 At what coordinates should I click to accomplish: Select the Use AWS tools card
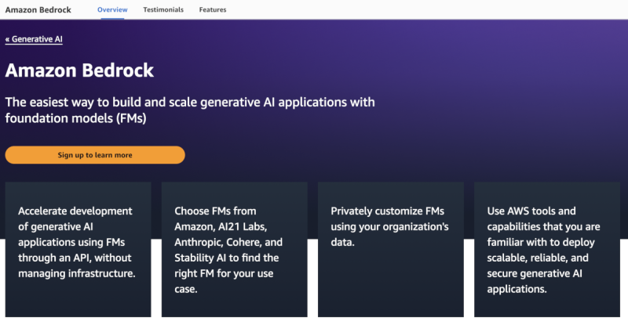point(546,251)
